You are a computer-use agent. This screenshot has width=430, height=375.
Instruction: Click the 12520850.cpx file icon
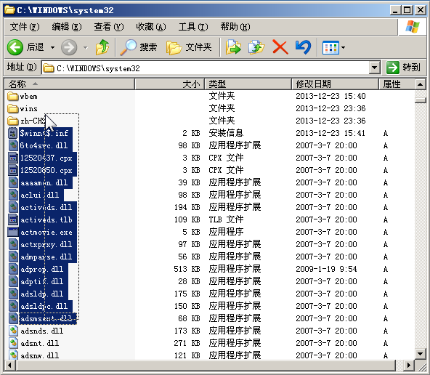(x=13, y=170)
